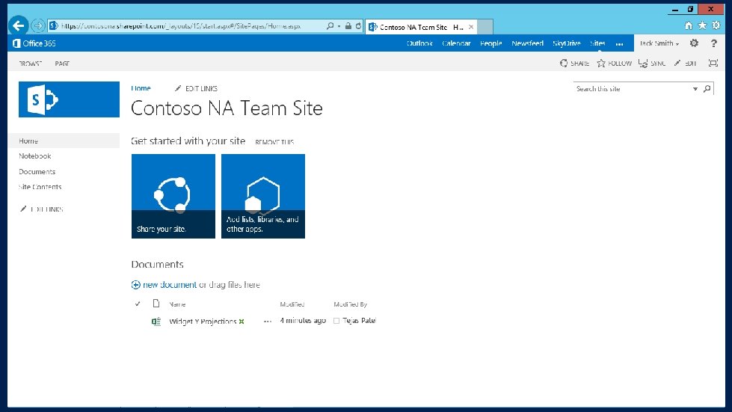
Task: Open browser Tools gear icon
Action: click(x=716, y=25)
